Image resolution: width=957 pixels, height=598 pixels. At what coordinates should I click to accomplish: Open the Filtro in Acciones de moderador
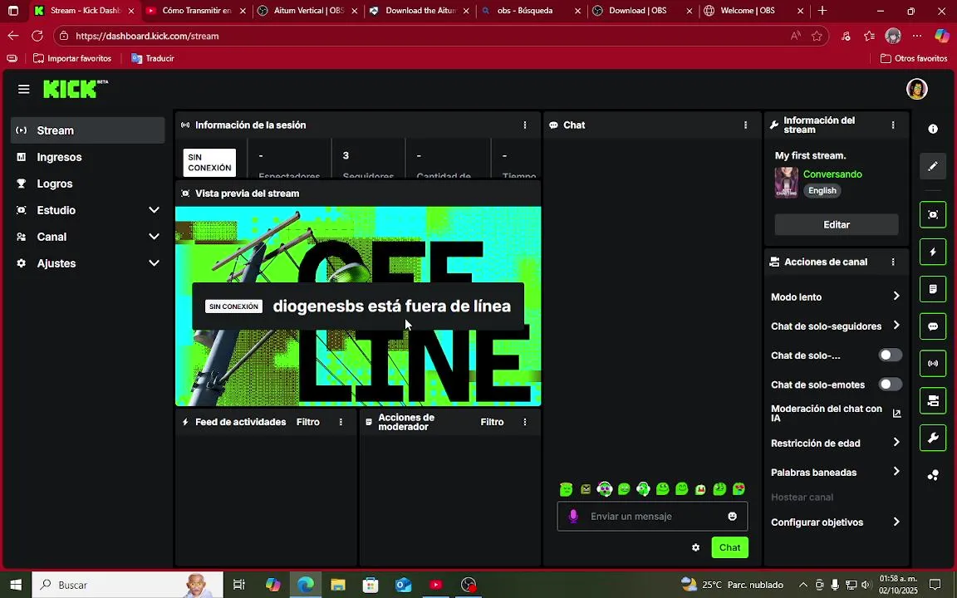492,422
